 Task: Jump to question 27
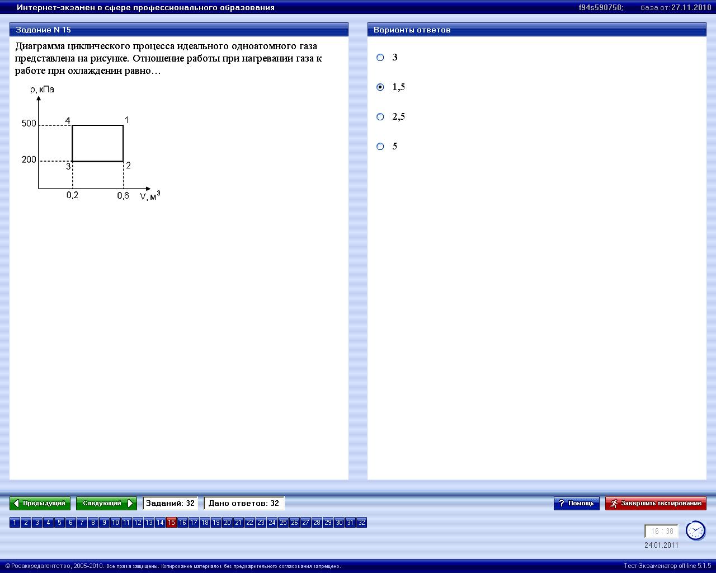(305, 523)
